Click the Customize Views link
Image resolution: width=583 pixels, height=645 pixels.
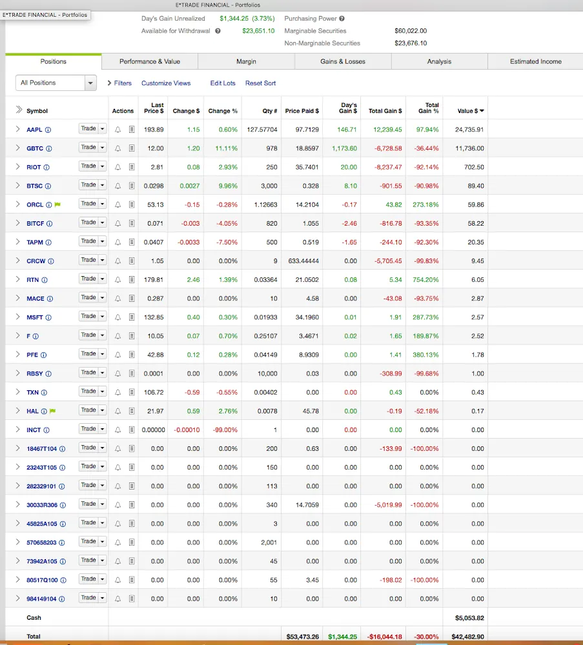166,83
